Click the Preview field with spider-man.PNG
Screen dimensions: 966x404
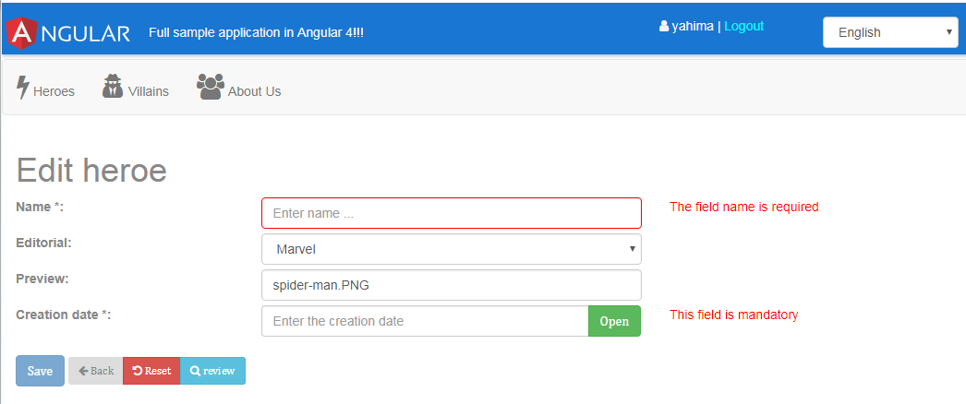451,285
